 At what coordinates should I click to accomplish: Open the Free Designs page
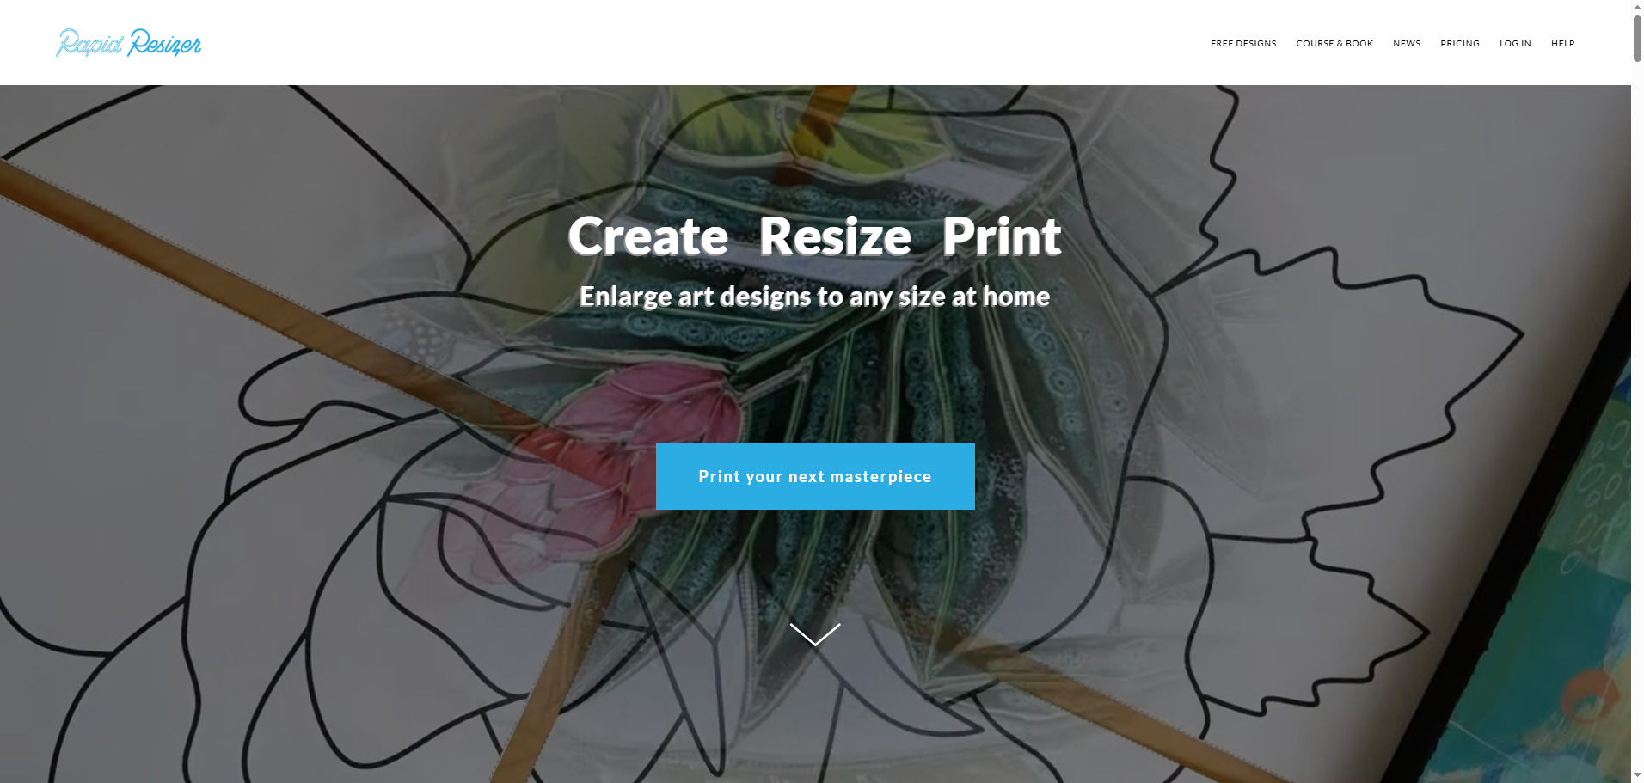pos(1243,44)
